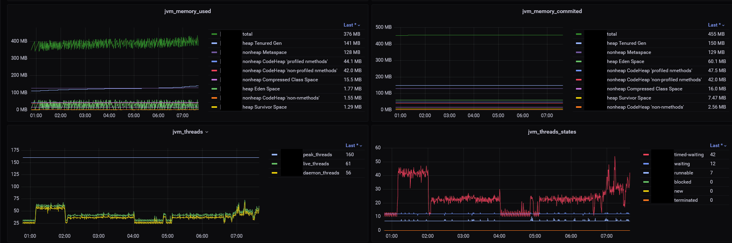The image size is (732, 243).
Task: Click green swatch of blocked series
Action: pyautogui.click(x=646, y=182)
